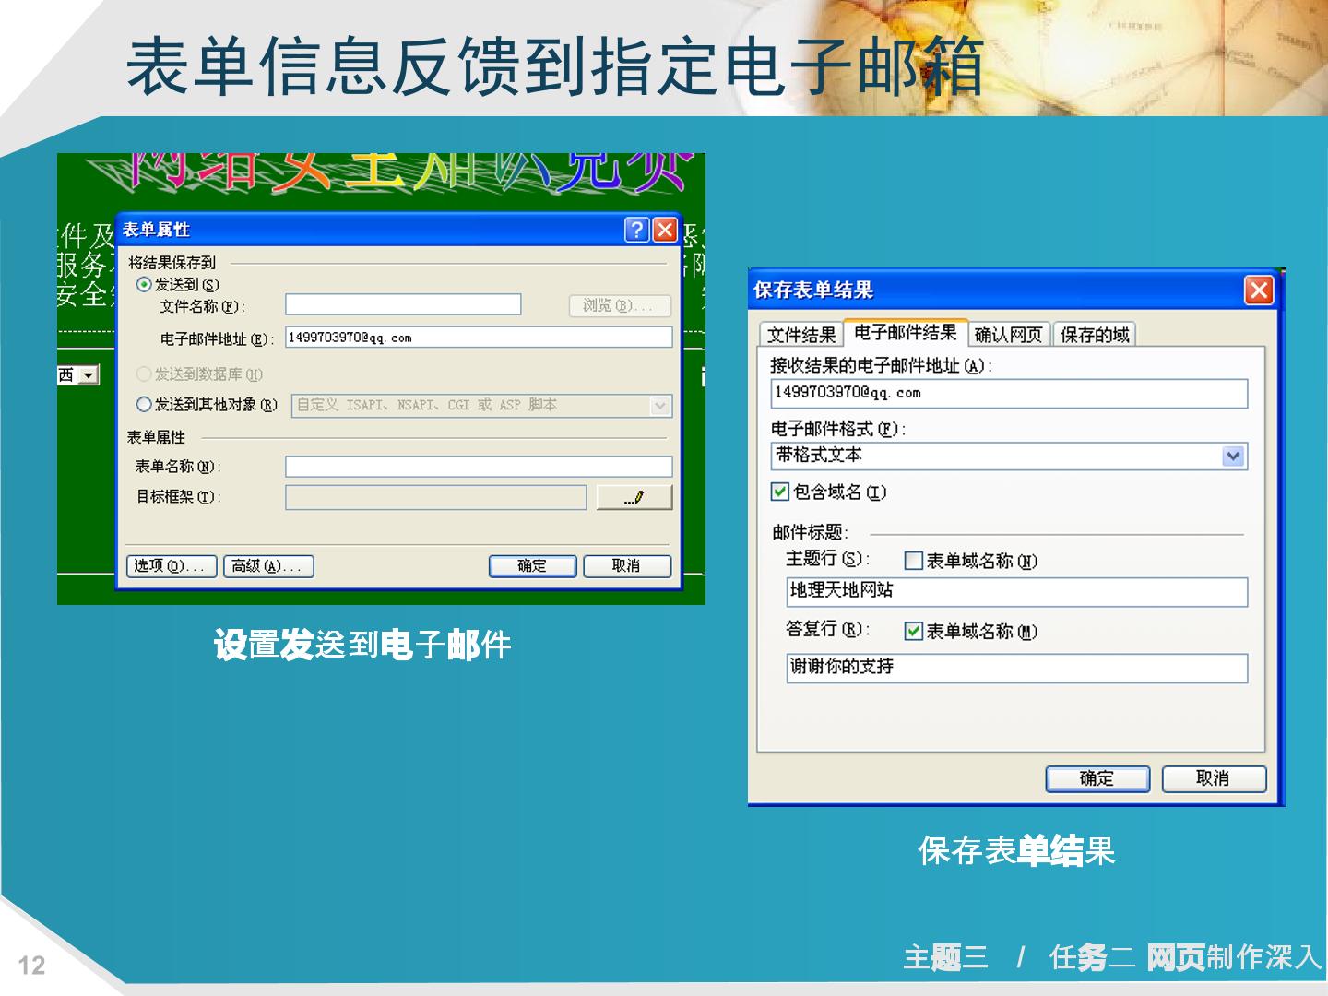1328x996 pixels.
Task: Click the pencil button next to 目标框架 field
Action: (x=634, y=497)
